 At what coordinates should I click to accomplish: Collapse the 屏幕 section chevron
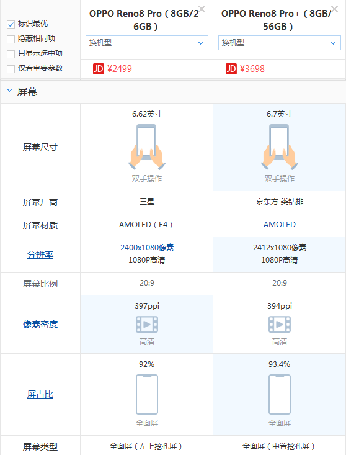click(9, 91)
